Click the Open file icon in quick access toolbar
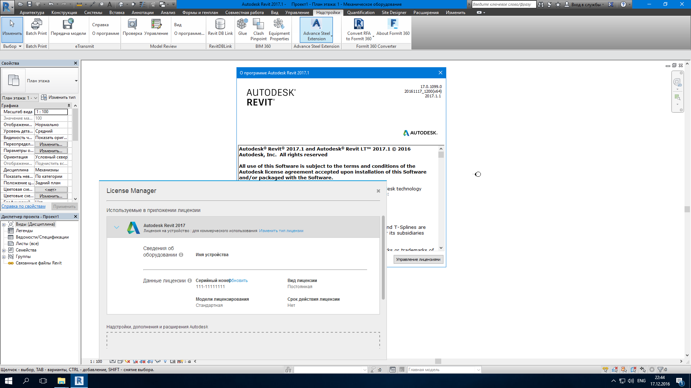Image resolution: width=691 pixels, height=388 pixels. tap(21, 4)
